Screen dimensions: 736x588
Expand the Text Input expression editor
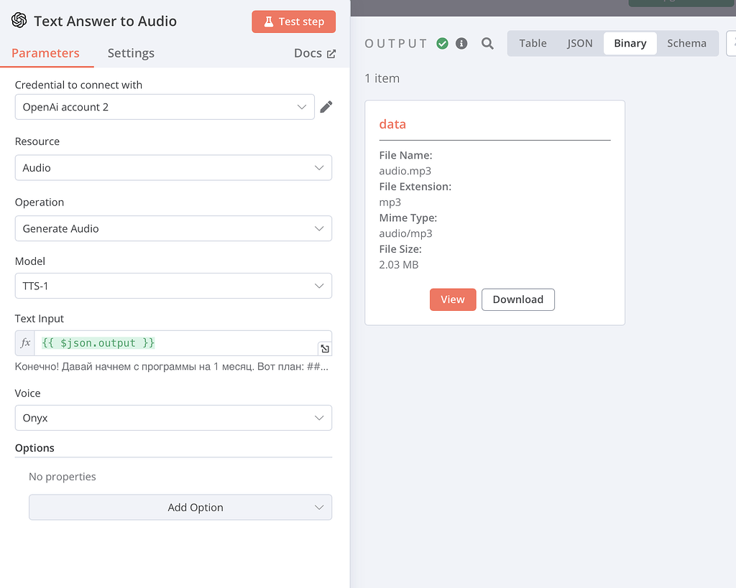[x=325, y=348]
